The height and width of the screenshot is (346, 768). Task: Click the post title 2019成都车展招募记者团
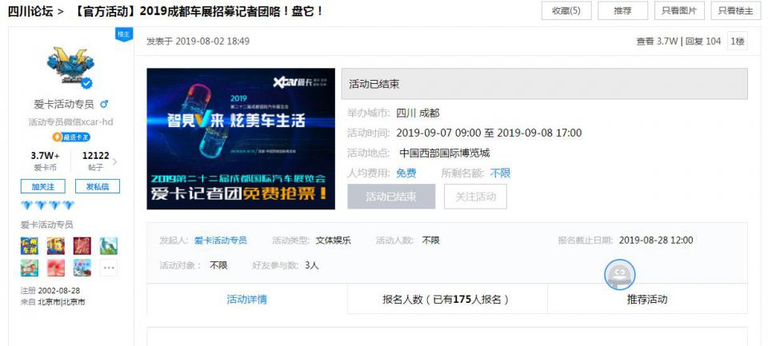pos(198,10)
